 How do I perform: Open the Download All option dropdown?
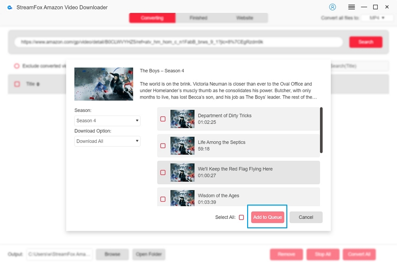(x=107, y=141)
